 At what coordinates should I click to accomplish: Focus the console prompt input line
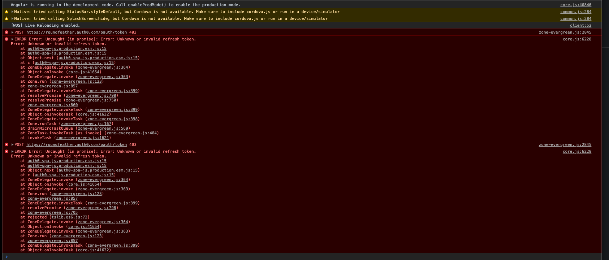(303, 257)
